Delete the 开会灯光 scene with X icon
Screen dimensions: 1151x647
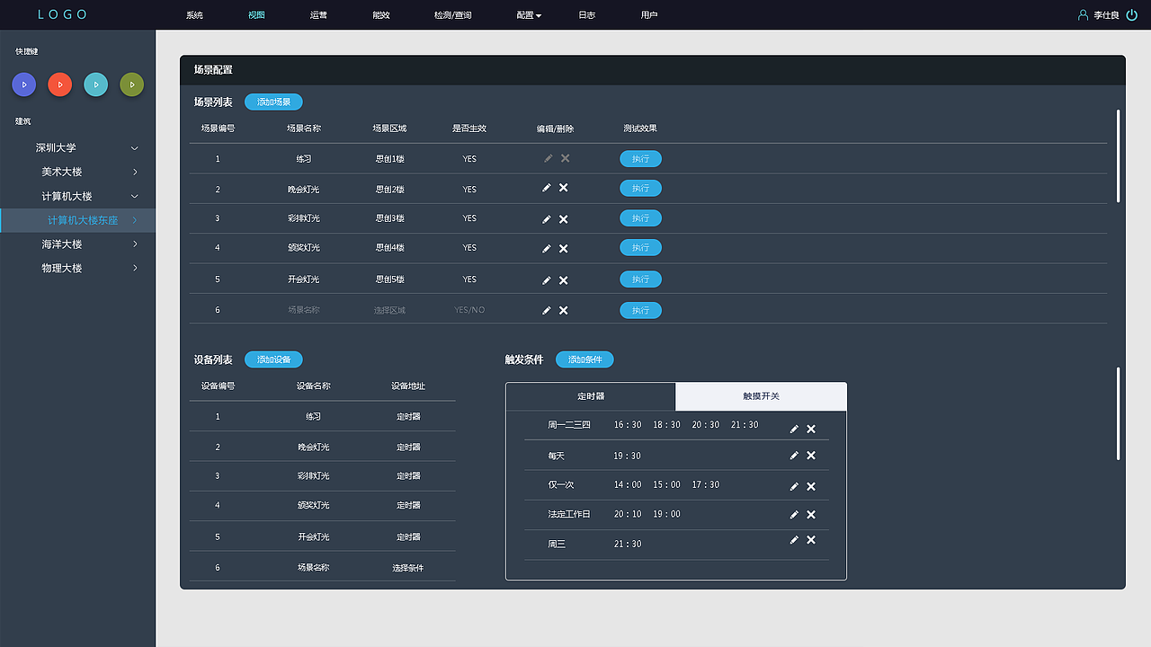(563, 279)
